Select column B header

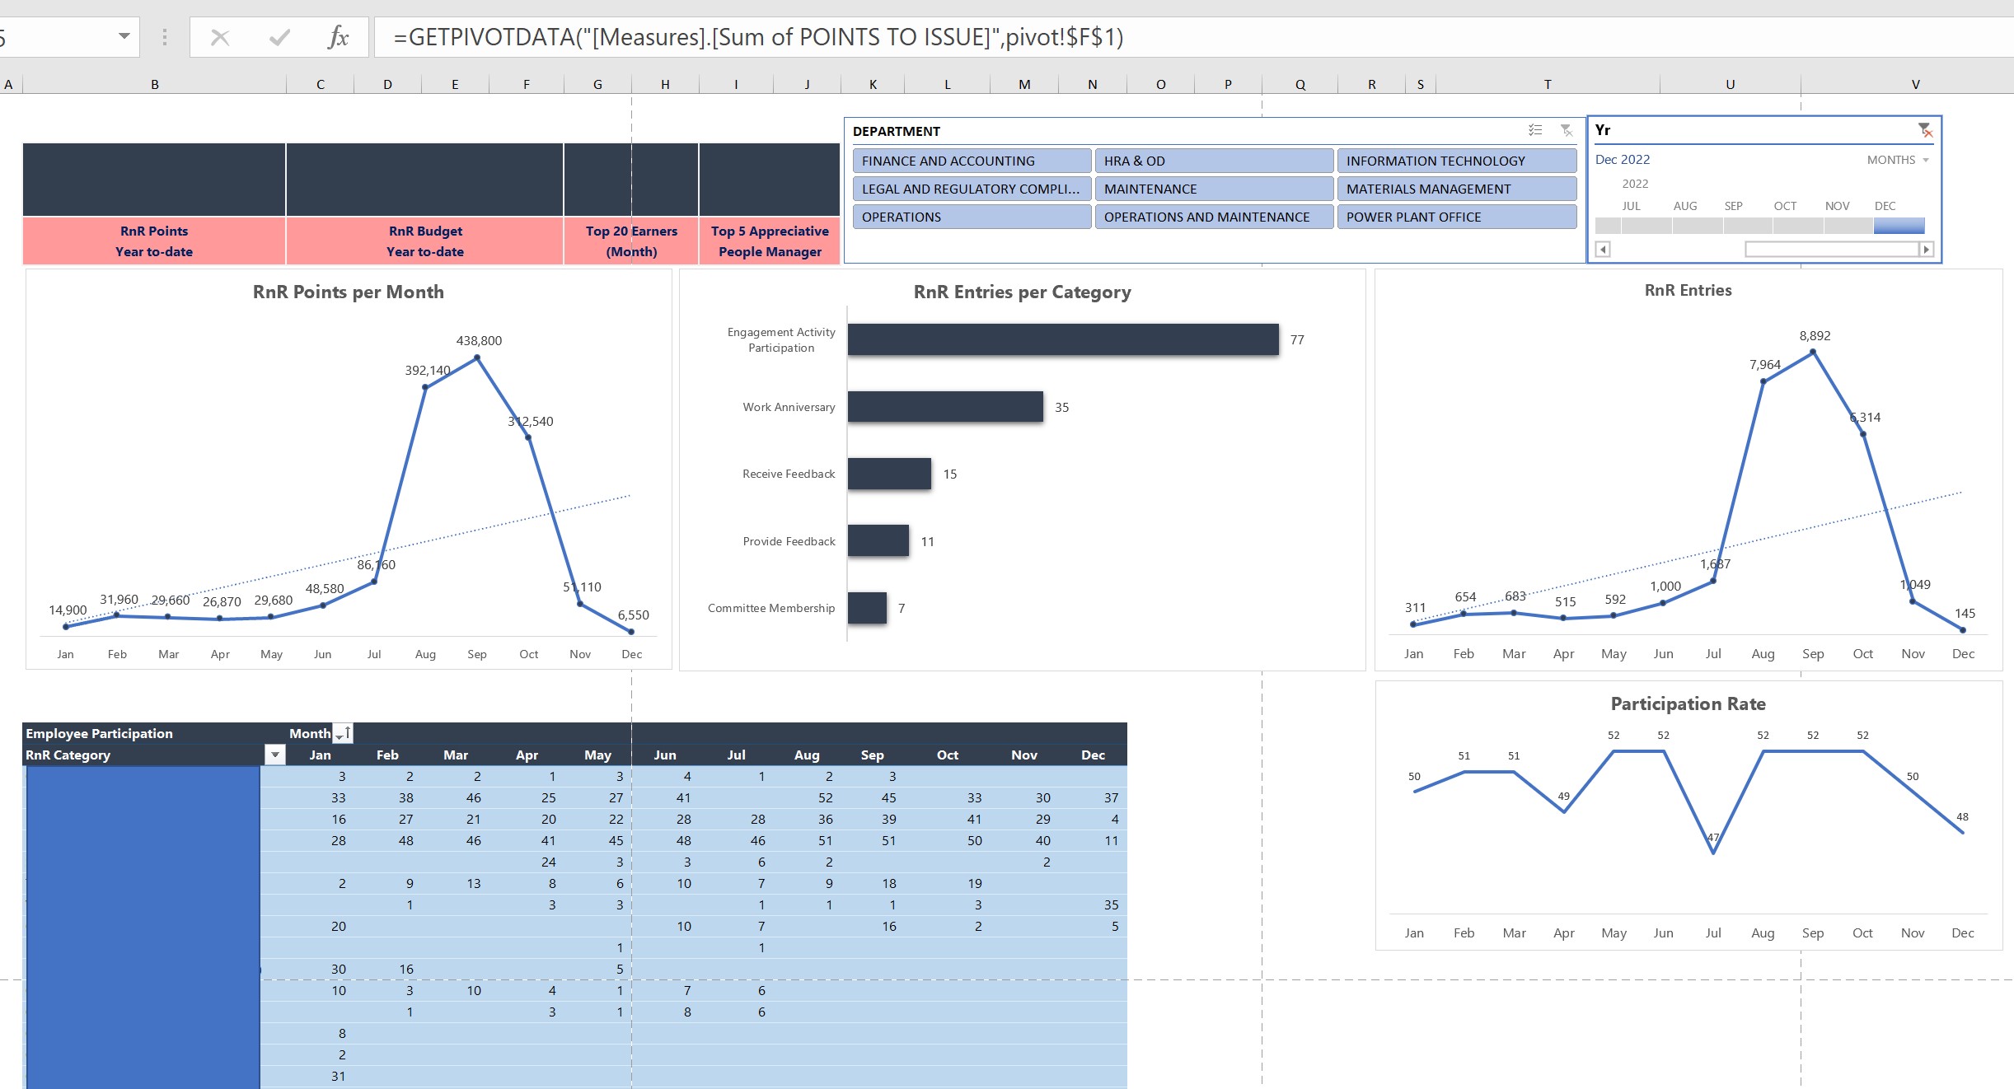click(154, 84)
